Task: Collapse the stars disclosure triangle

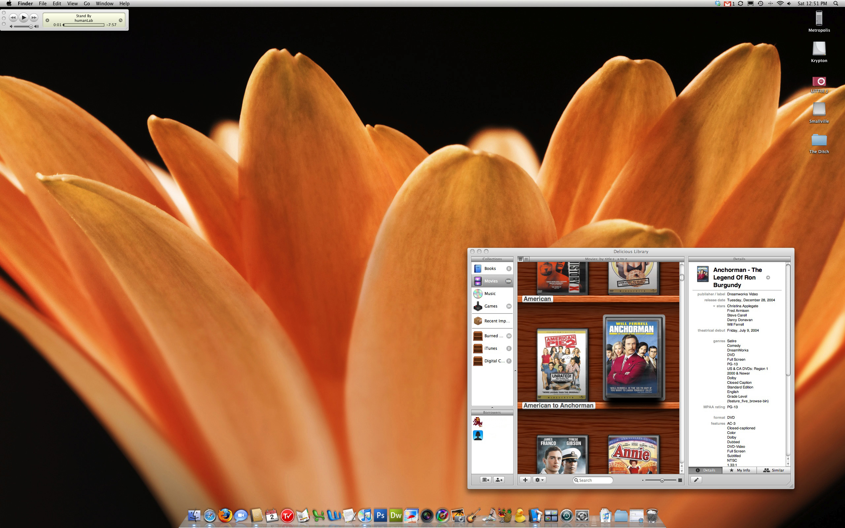Action: point(714,306)
